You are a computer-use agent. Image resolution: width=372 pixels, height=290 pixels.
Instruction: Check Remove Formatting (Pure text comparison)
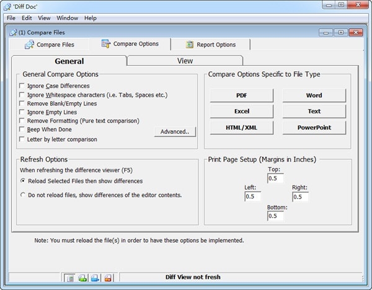(22, 120)
